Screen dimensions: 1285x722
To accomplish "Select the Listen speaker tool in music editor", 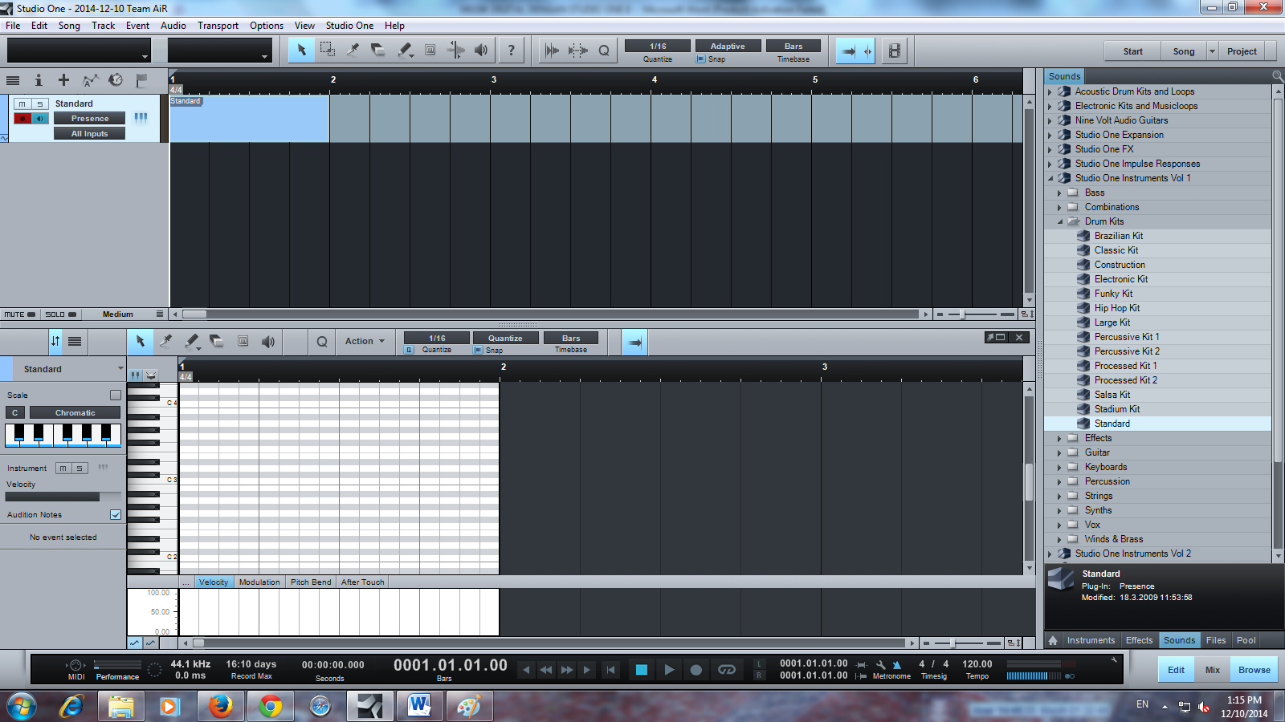I will pos(268,341).
